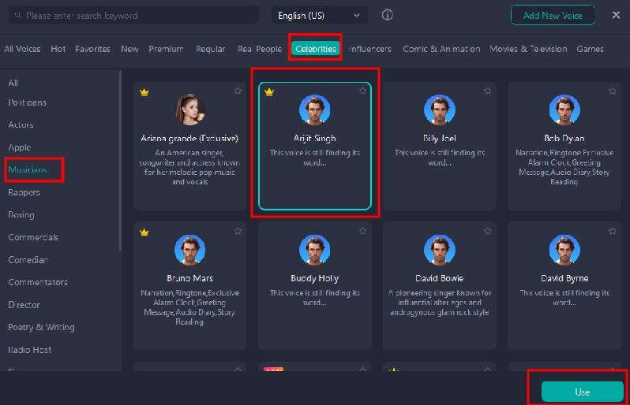Select Bob Dylan avatar

click(x=564, y=110)
